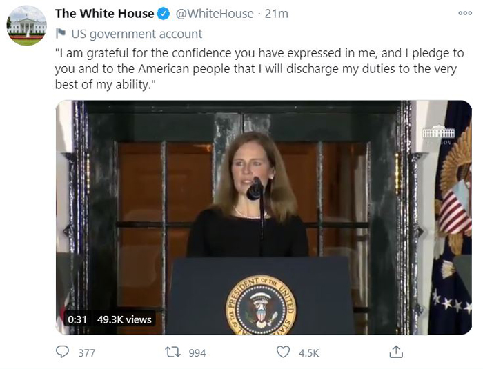Click the @WhiteHouse handle
Viewport: 483px width, 369px height.
215,14
